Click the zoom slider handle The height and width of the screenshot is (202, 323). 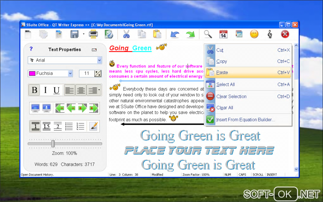[53, 144]
